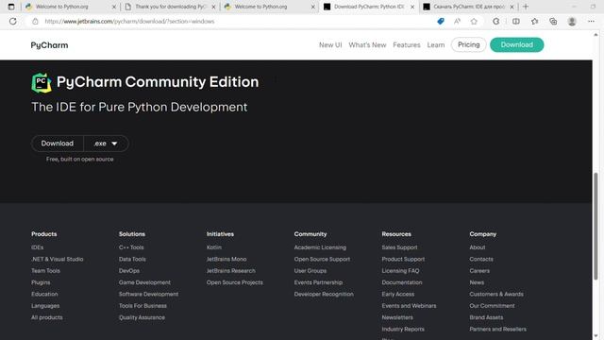Open User Groups footer link
This screenshot has width=604, height=340.
tap(310, 271)
